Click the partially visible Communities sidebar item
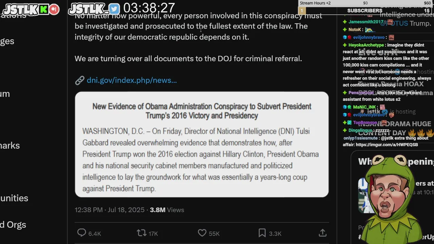This screenshot has height=244, width=434. tap(14, 198)
